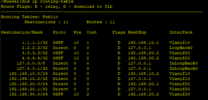Click the LoopBack0 interface name
This screenshot has height=100, width=208.
[181, 48]
